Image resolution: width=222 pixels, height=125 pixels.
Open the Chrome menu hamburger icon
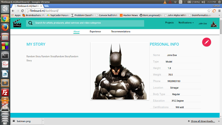(x=219, y=11)
